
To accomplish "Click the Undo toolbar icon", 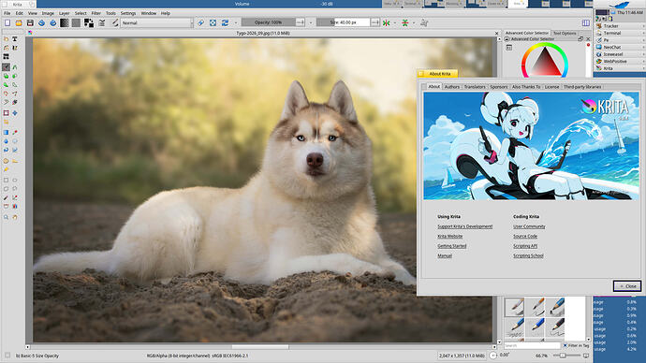I will point(41,22).
